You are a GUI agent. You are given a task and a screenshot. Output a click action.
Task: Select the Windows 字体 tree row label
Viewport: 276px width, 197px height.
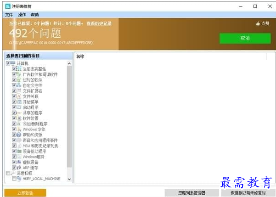tap(34, 129)
